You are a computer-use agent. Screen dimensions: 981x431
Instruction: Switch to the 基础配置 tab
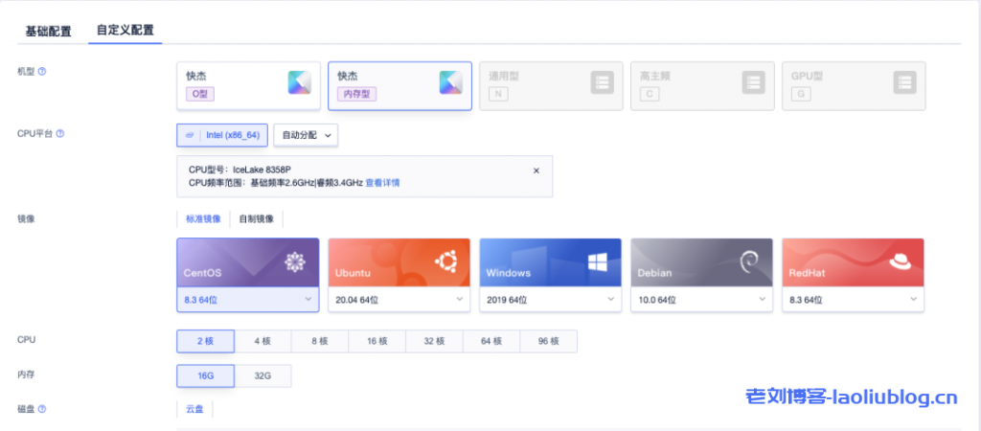pos(48,31)
